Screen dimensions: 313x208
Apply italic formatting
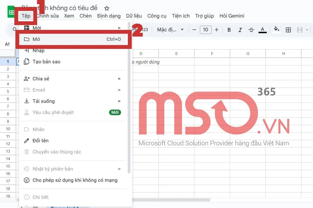coord(240,30)
